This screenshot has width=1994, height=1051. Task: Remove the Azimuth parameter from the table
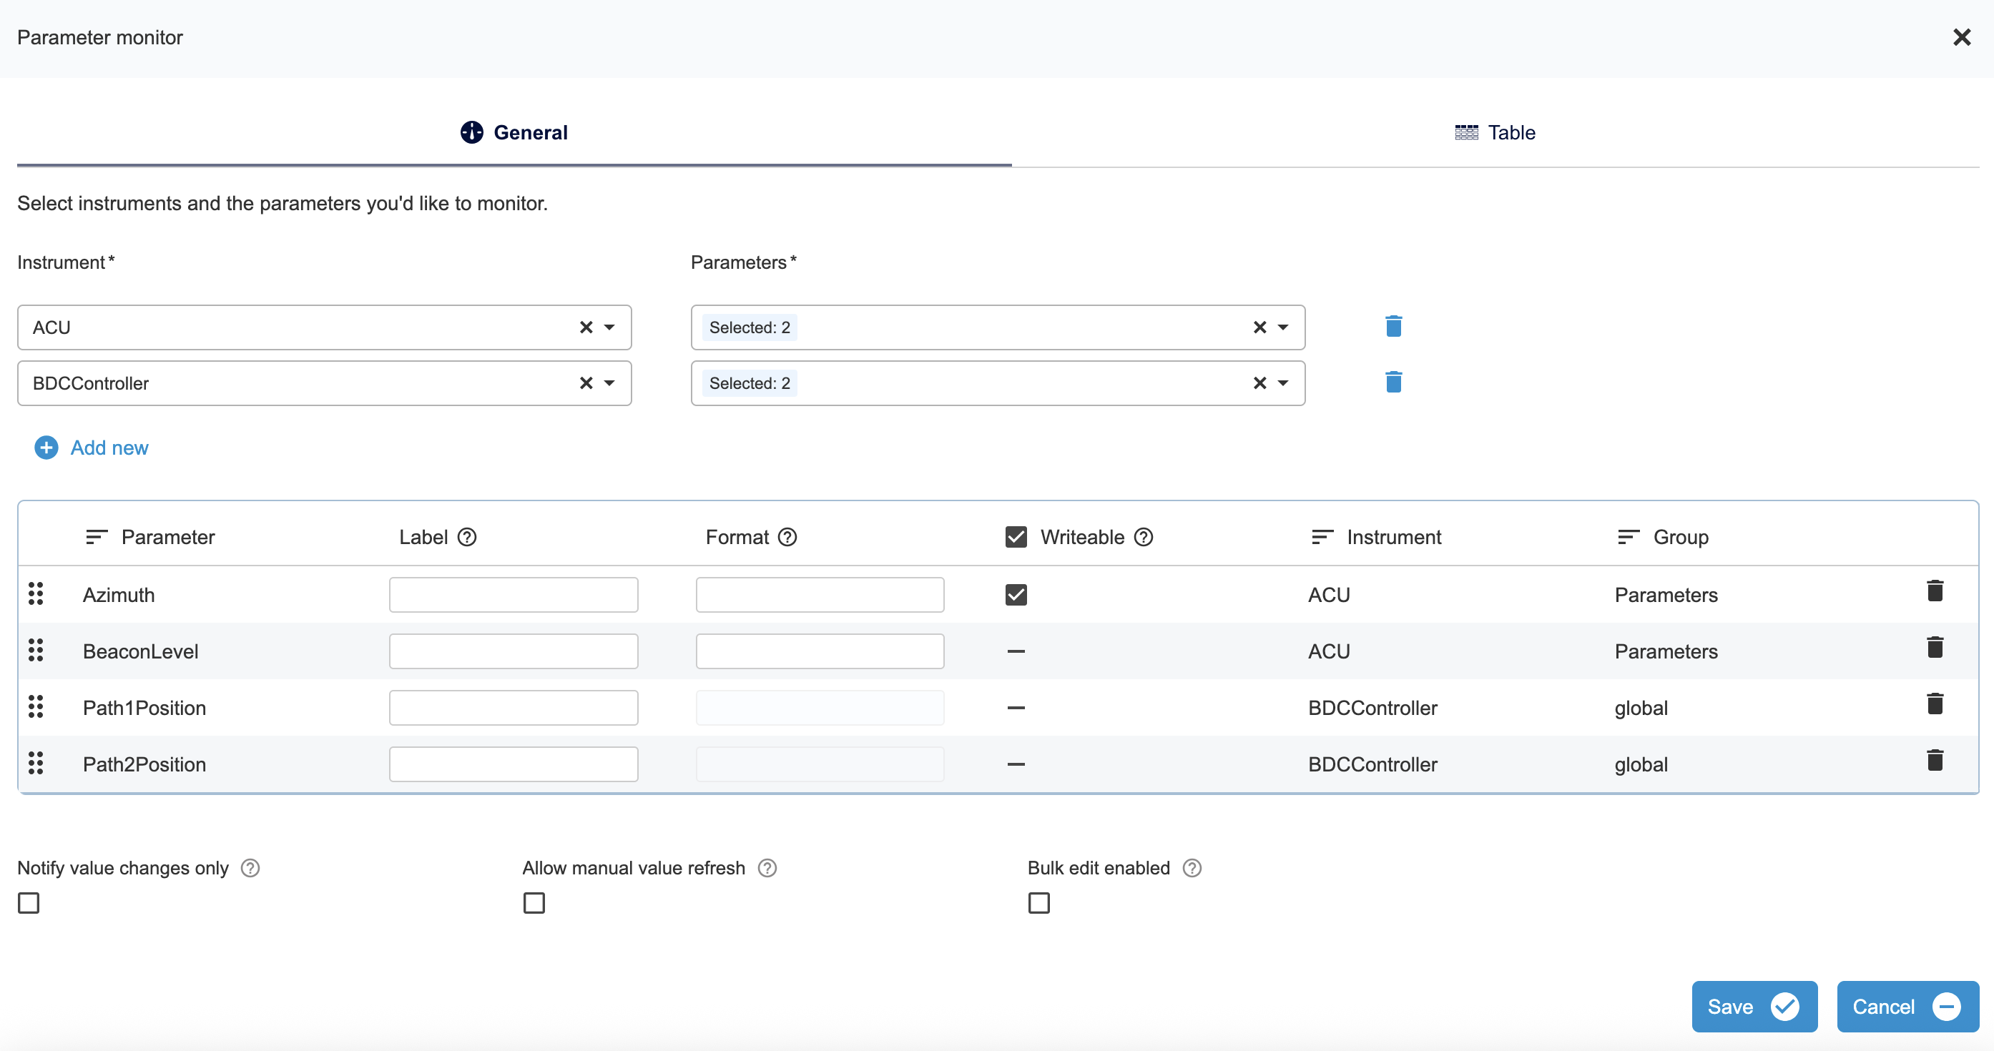[1935, 591]
